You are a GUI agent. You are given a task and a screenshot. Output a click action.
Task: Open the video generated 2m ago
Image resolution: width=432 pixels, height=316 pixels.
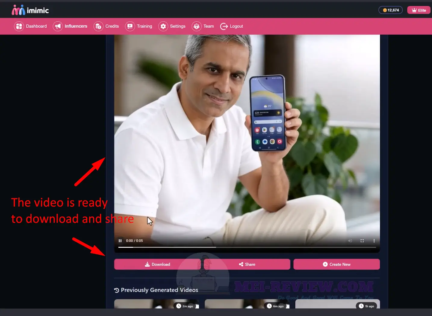pyautogui.click(x=157, y=304)
